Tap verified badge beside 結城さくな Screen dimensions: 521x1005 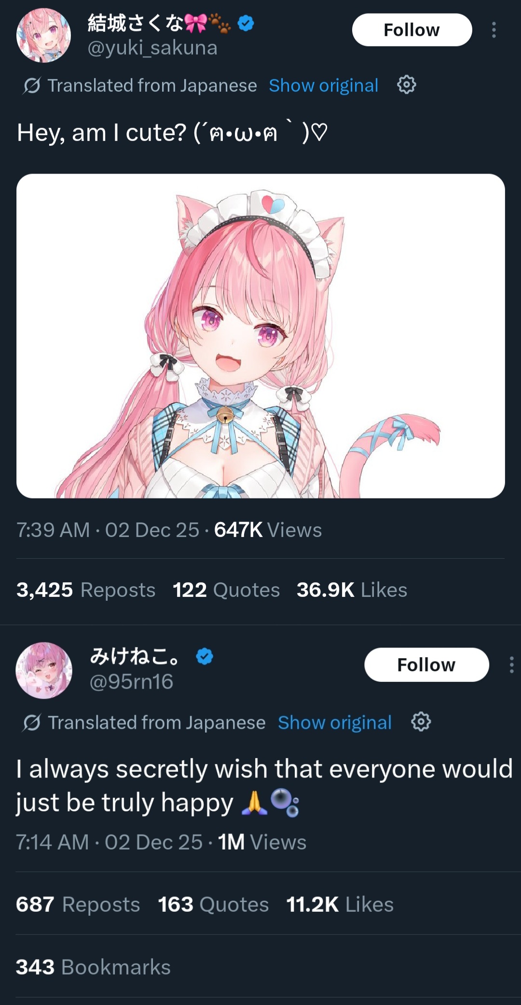(x=246, y=23)
